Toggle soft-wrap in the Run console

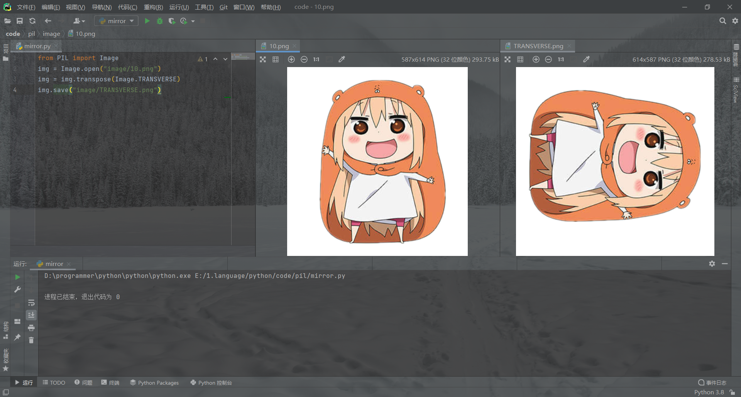click(31, 303)
